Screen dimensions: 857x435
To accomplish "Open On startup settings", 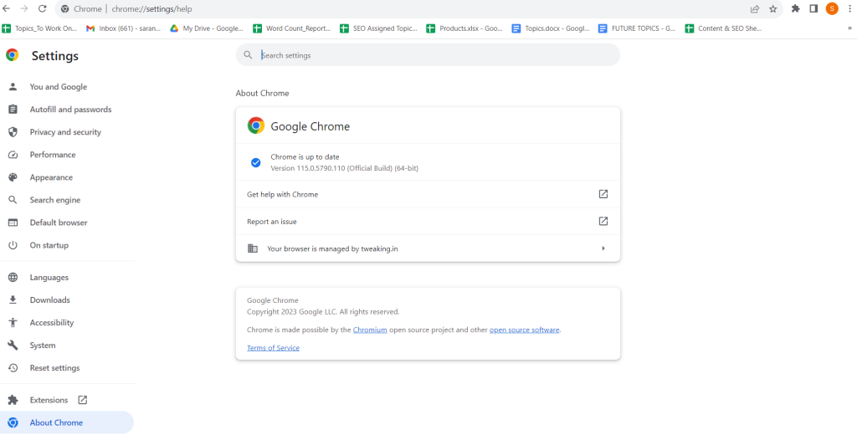I will [49, 245].
